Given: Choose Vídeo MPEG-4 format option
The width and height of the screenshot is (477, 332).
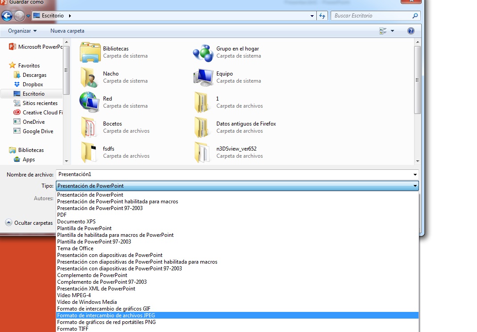Looking at the screenshot, I should point(74,295).
